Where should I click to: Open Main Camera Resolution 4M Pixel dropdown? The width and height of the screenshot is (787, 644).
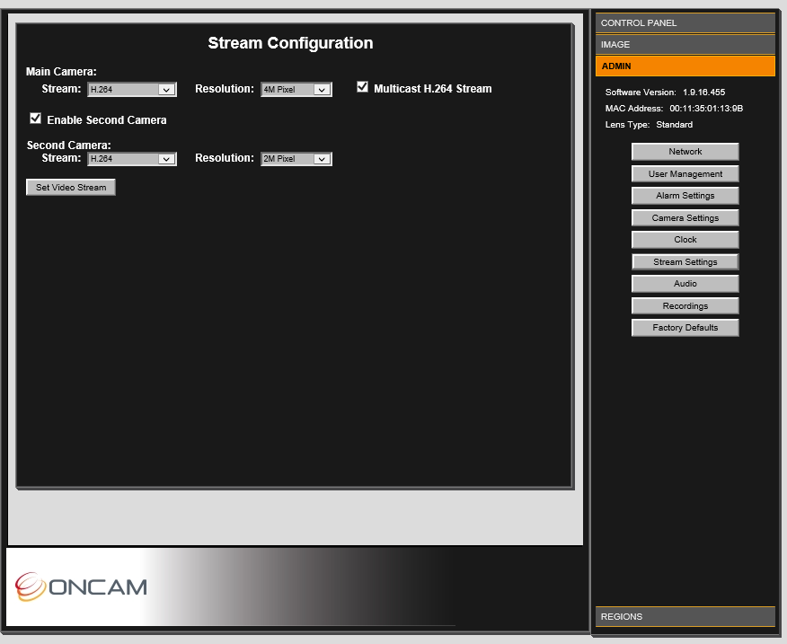click(x=296, y=89)
